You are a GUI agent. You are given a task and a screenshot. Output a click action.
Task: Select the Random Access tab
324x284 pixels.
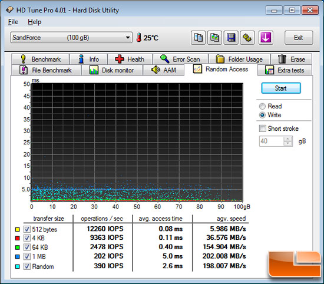221,70
